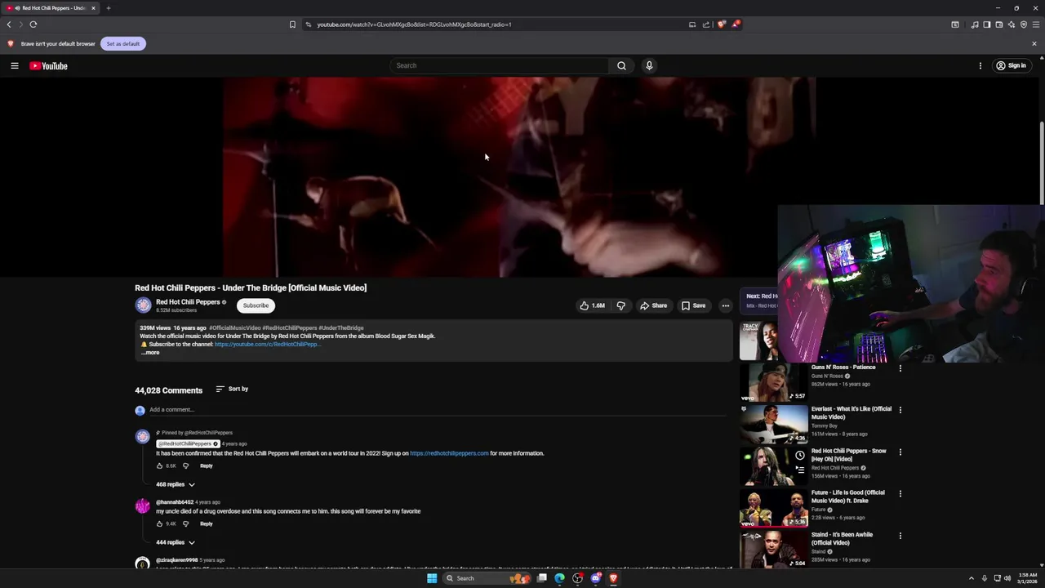Expand the description with ...more
1045x588 pixels.
(150, 352)
